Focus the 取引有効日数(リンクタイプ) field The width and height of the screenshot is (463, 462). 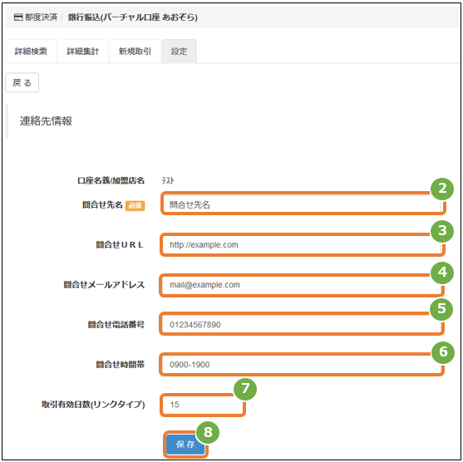[x=203, y=405]
